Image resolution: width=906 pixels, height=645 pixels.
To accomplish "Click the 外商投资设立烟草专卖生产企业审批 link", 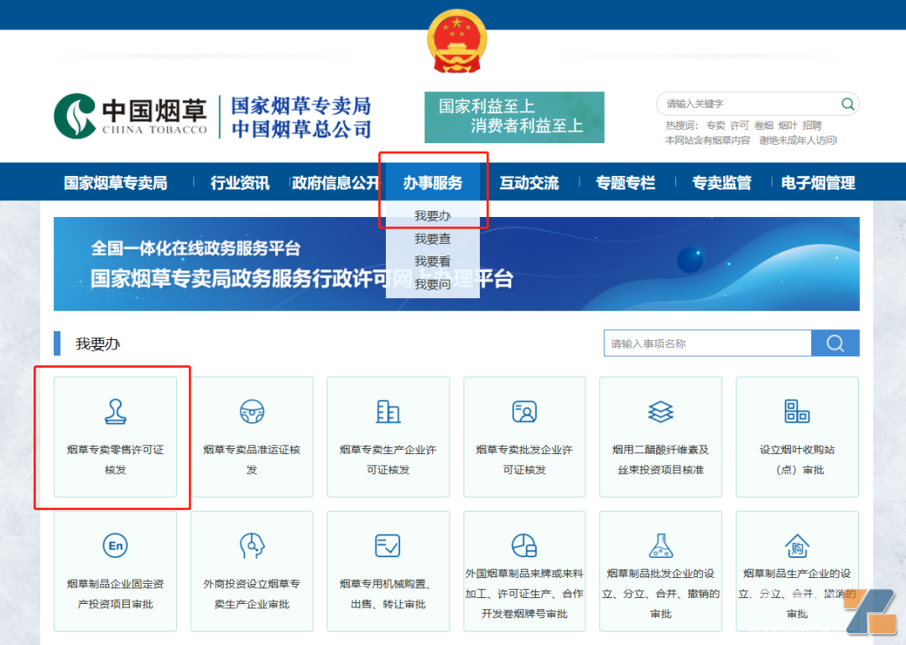I will [x=252, y=593].
